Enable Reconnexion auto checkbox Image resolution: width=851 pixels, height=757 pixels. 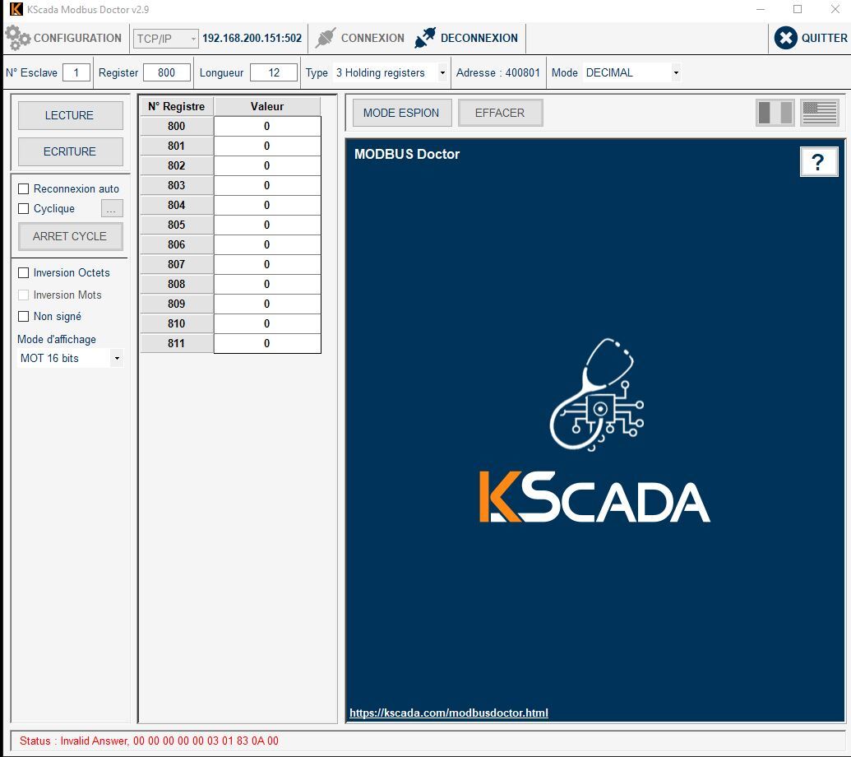pyautogui.click(x=23, y=189)
